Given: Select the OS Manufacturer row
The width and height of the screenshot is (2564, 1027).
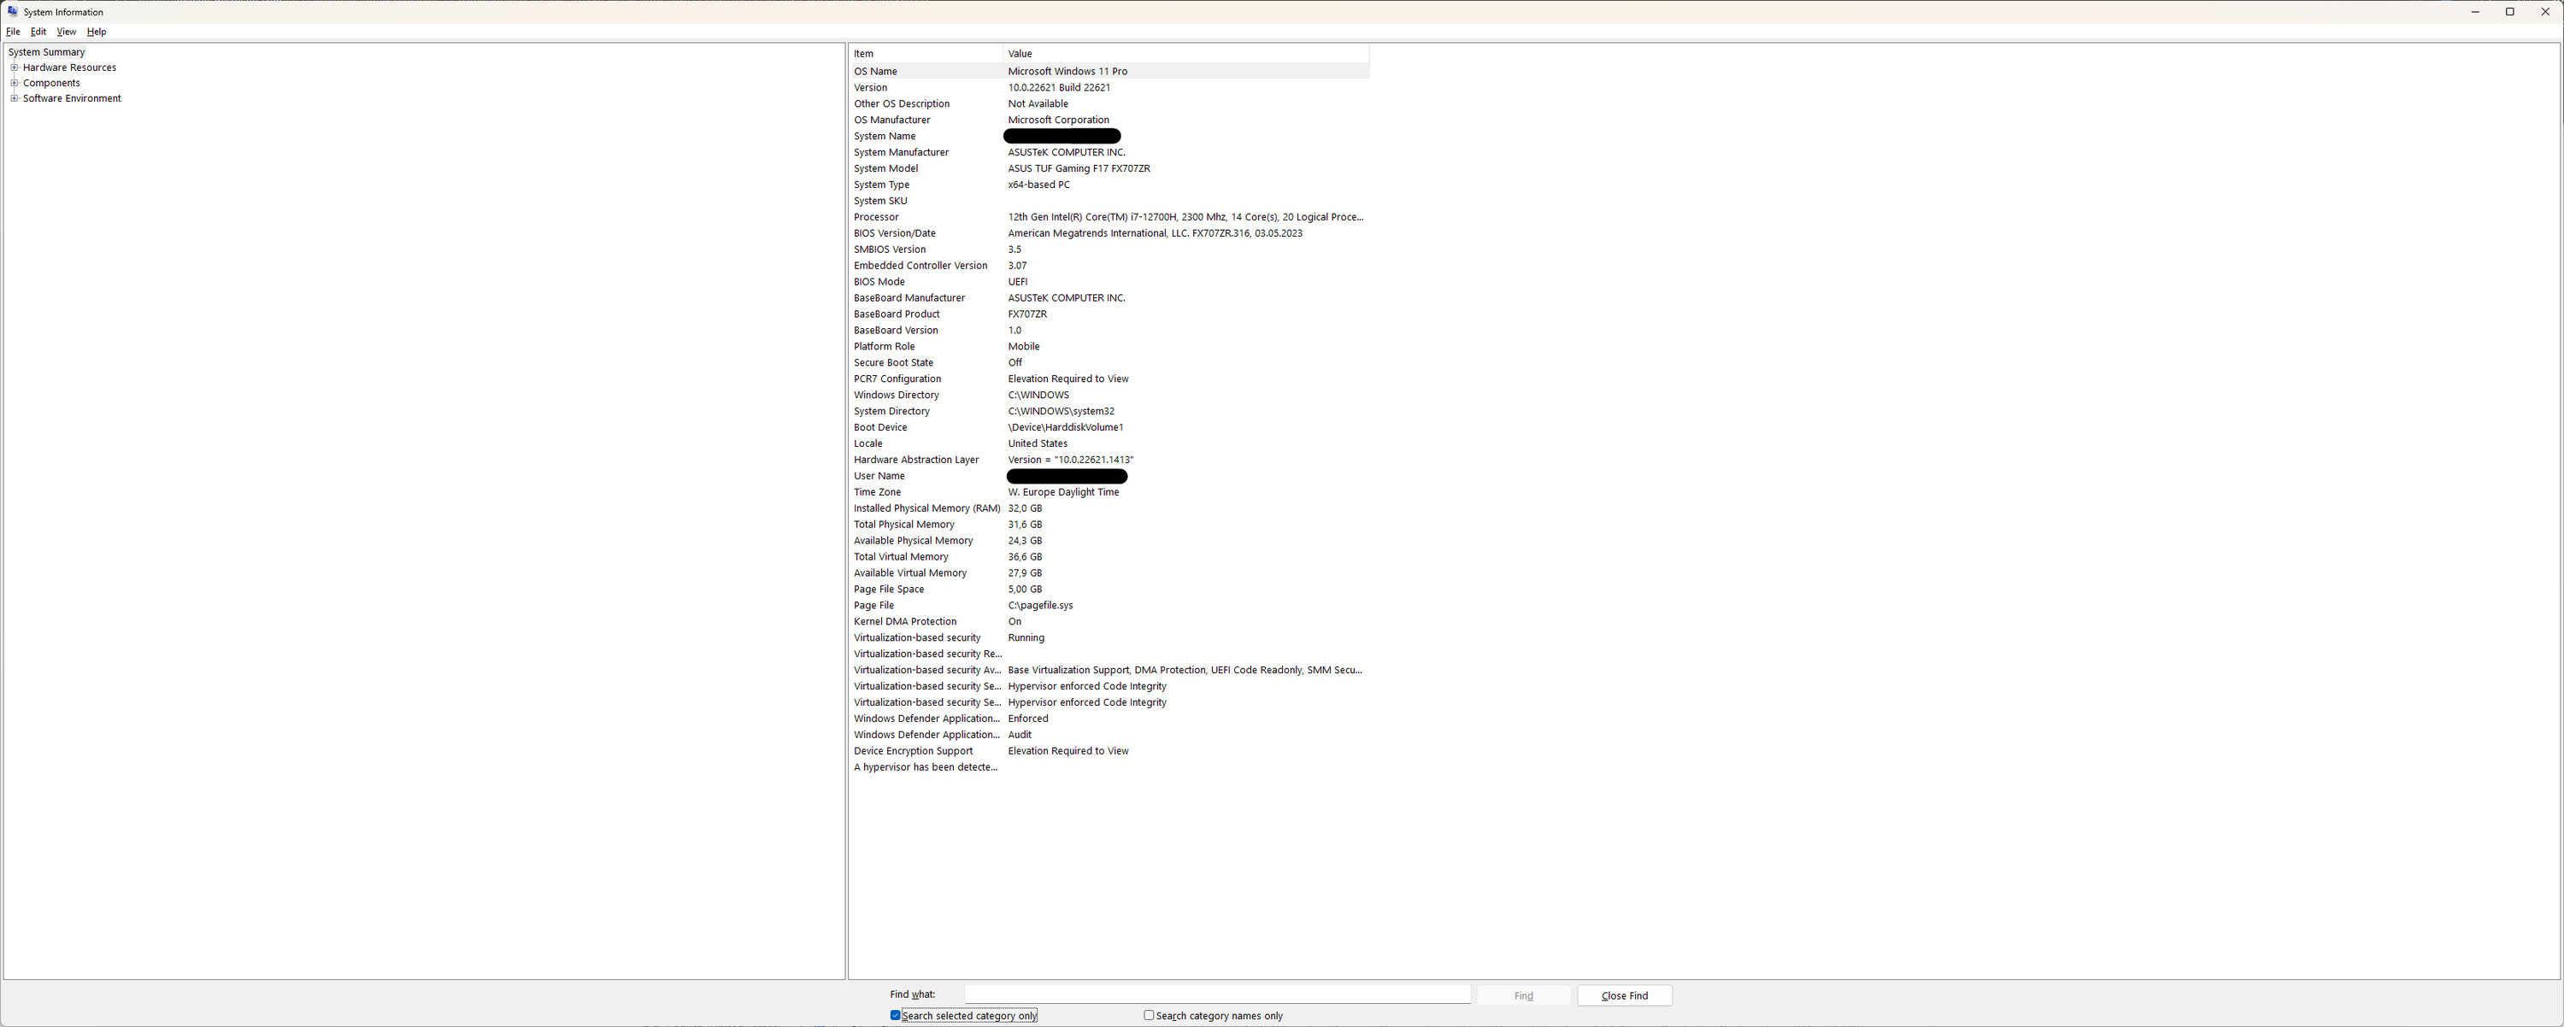Looking at the screenshot, I should coord(1110,120).
